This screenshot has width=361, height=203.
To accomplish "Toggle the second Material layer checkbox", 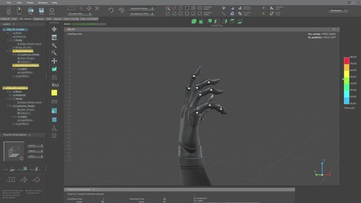I will (x=10, y=95).
